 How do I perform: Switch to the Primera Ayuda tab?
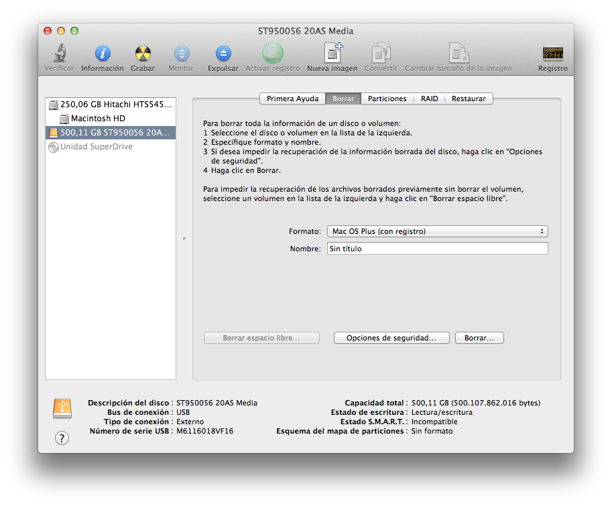292,99
